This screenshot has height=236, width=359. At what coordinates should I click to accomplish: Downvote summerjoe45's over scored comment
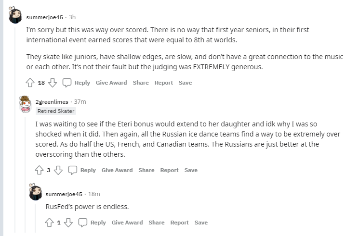click(x=53, y=83)
